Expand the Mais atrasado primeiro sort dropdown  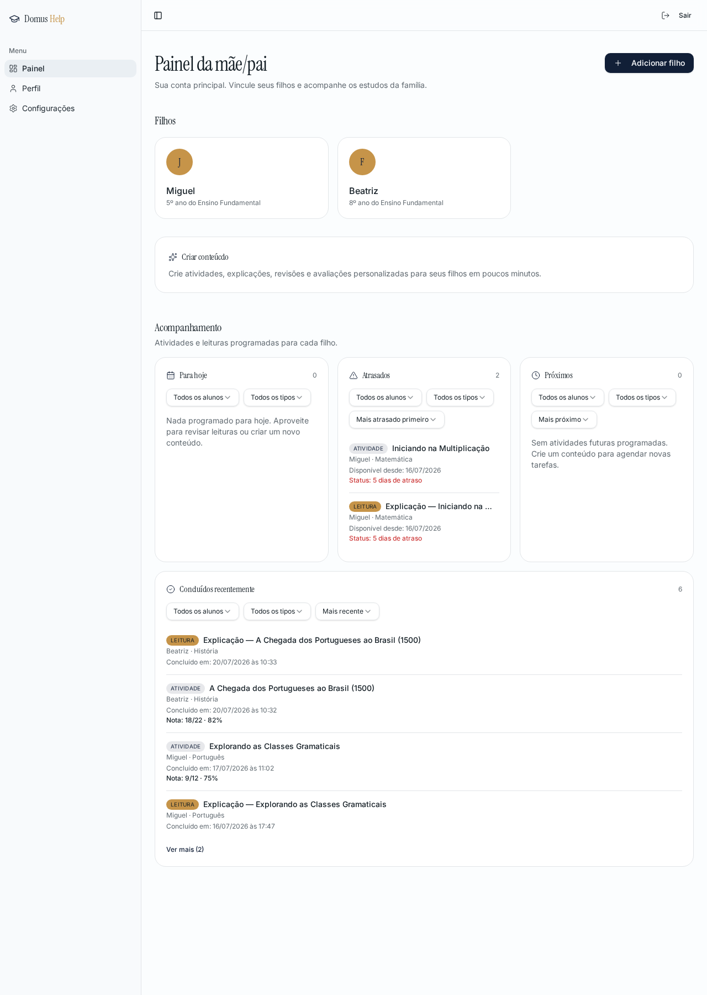[397, 420]
